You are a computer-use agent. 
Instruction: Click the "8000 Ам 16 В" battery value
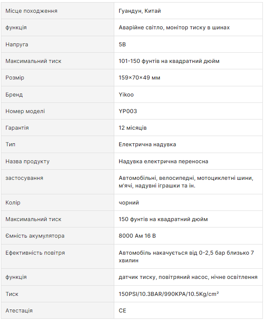[138, 236]
